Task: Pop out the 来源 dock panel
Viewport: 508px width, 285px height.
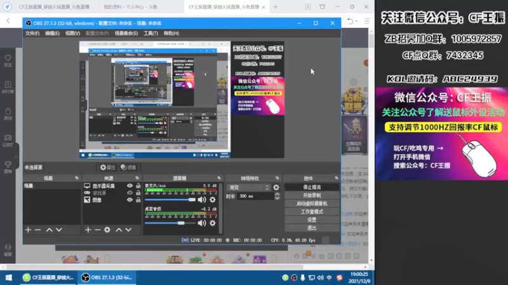Action: [137, 178]
